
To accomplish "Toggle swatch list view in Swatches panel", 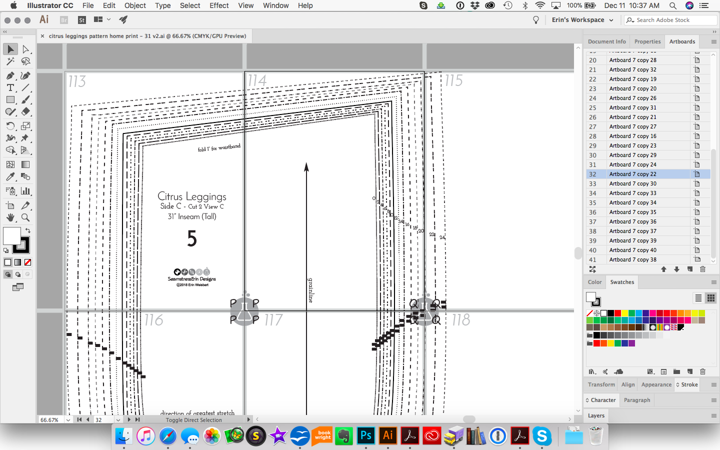I will pos(698,298).
